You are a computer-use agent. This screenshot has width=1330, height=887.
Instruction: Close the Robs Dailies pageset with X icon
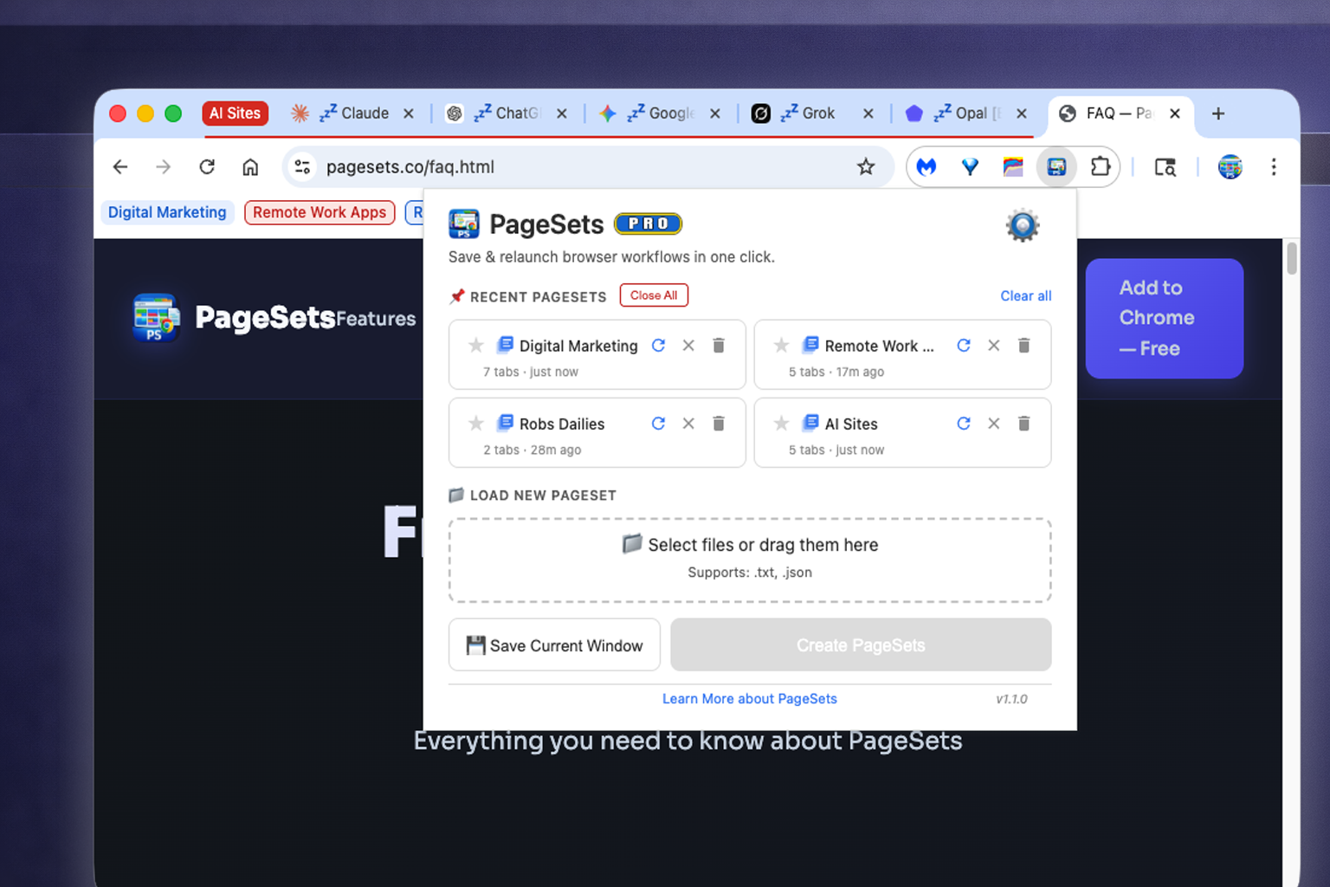688,424
